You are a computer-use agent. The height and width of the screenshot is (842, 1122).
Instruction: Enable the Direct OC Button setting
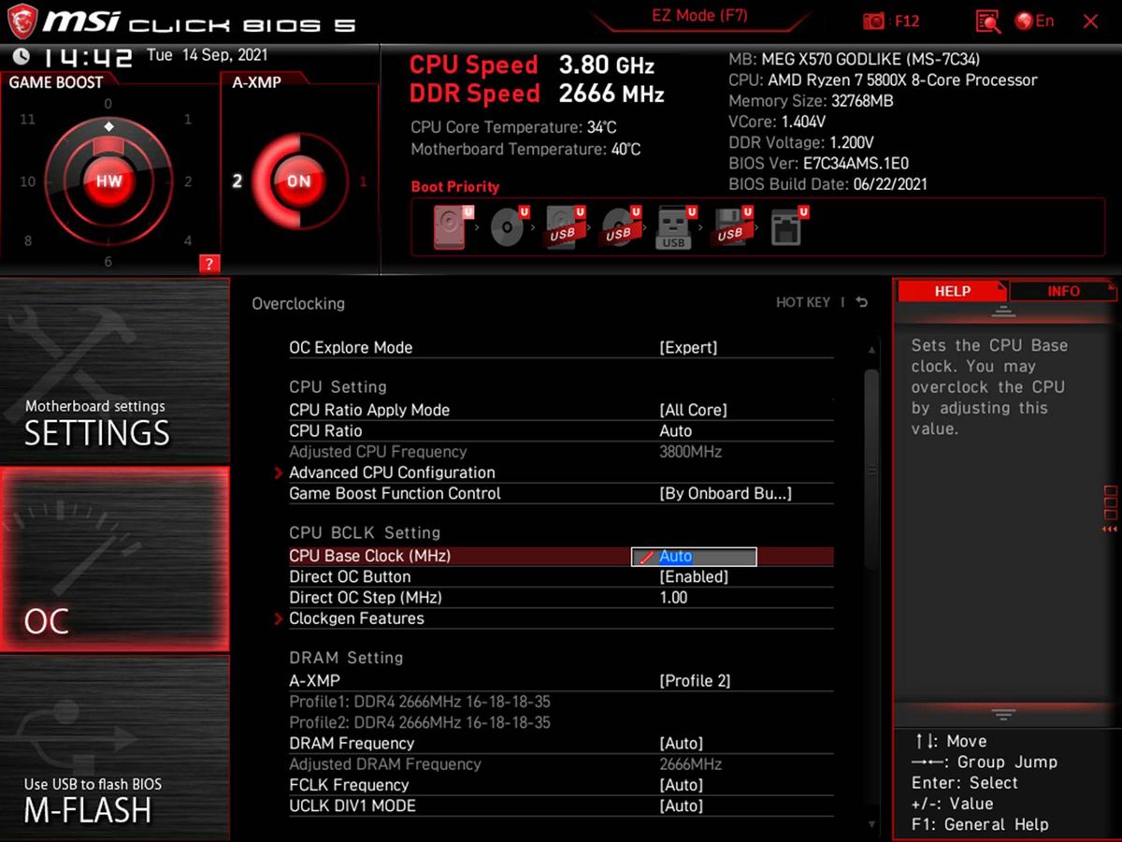693,576
